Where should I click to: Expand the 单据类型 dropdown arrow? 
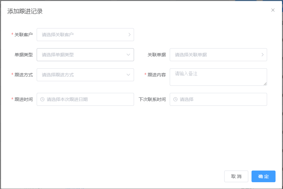[x=128, y=55]
